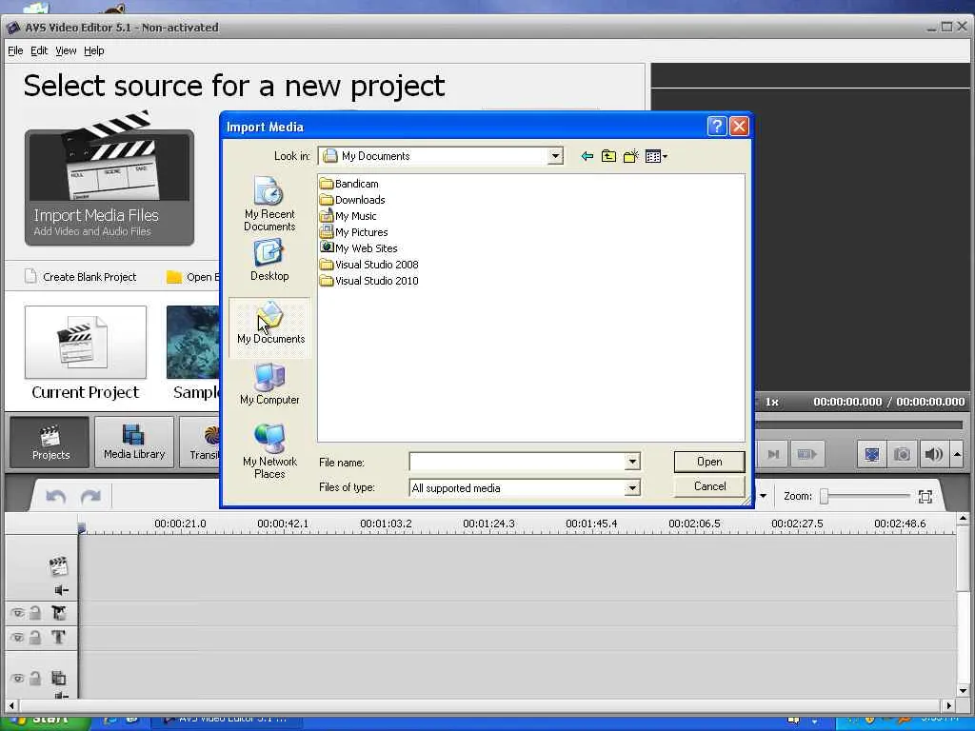Viewport: 975px width, 731px height.
Task: Click the next scene playback button
Action: click(806, 454)
